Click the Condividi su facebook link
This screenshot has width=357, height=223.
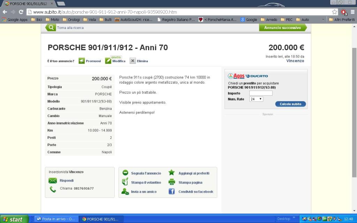(196, 192)
